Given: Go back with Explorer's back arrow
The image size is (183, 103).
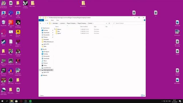Looking at the screenshot, I should pyautogui.click(x=40, y=23).
